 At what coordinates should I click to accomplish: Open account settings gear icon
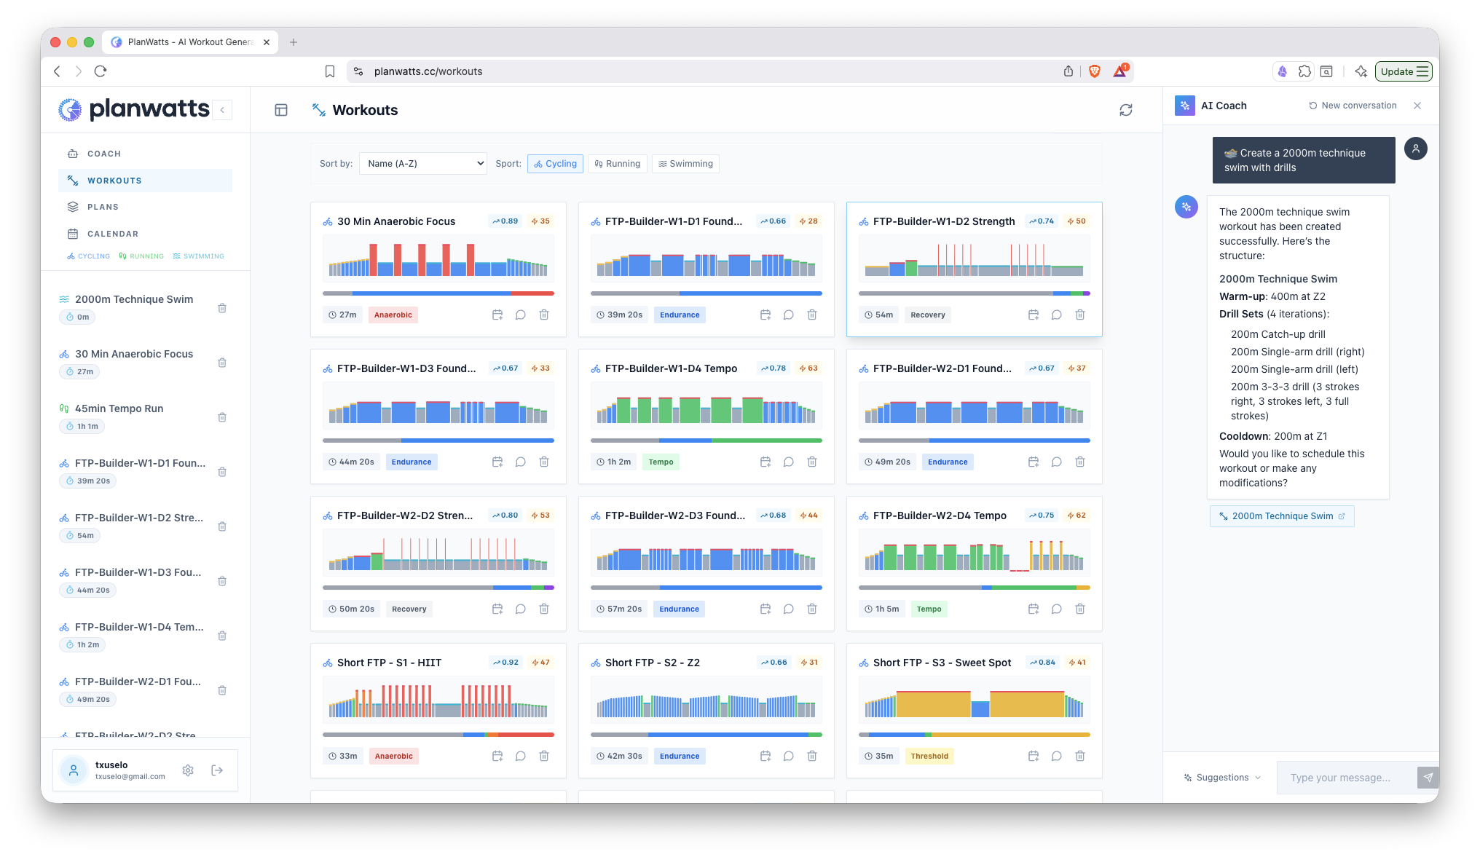[x=188, y=770]
